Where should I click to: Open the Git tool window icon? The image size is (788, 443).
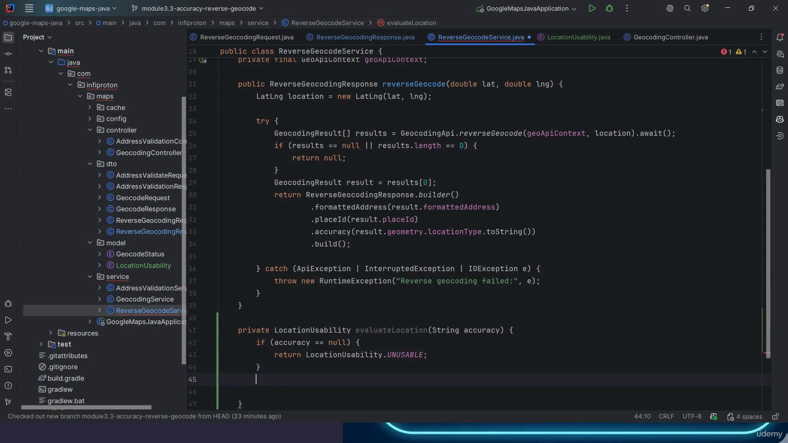(8, 402)
